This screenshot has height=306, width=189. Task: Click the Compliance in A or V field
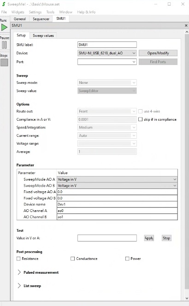point(107,119)
